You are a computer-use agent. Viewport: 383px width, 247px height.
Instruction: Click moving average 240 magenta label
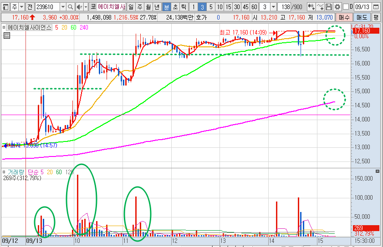84,28
